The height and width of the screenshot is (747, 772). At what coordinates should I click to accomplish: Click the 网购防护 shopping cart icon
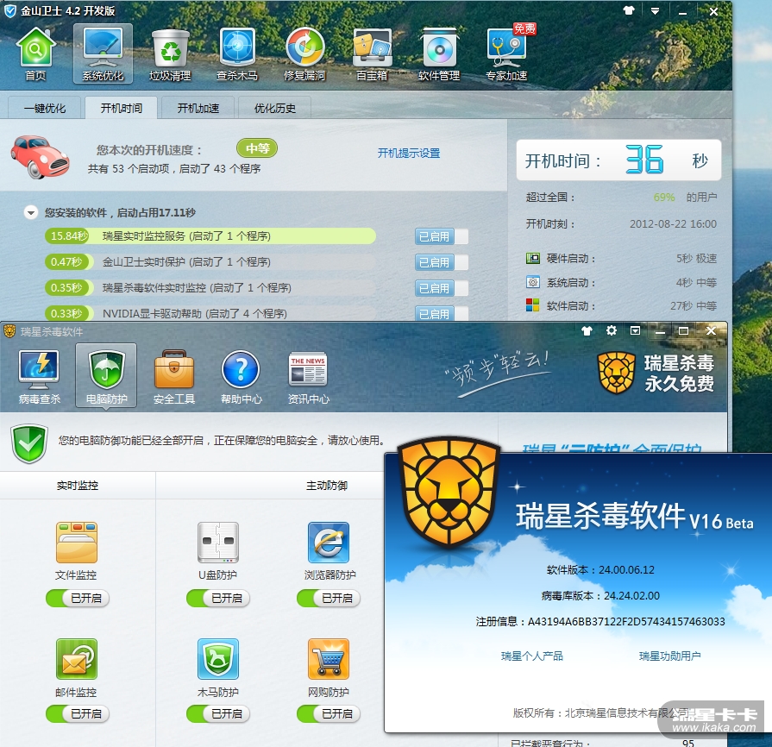pyautogui.click(x=329, y=659)
